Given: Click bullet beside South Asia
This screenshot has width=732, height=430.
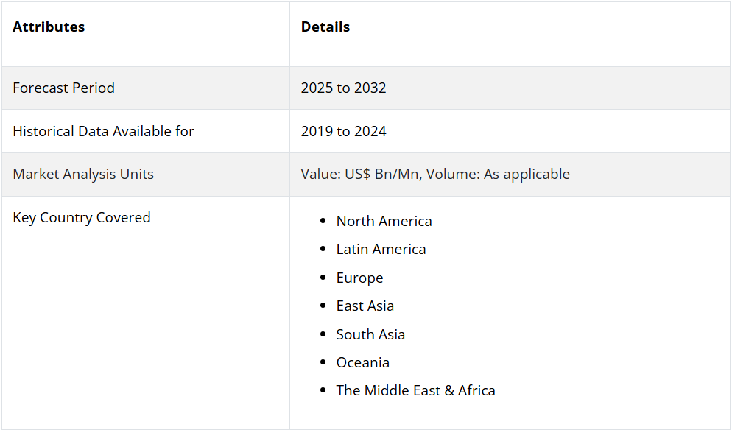Looking at the screenshot, I should [323, 334].
